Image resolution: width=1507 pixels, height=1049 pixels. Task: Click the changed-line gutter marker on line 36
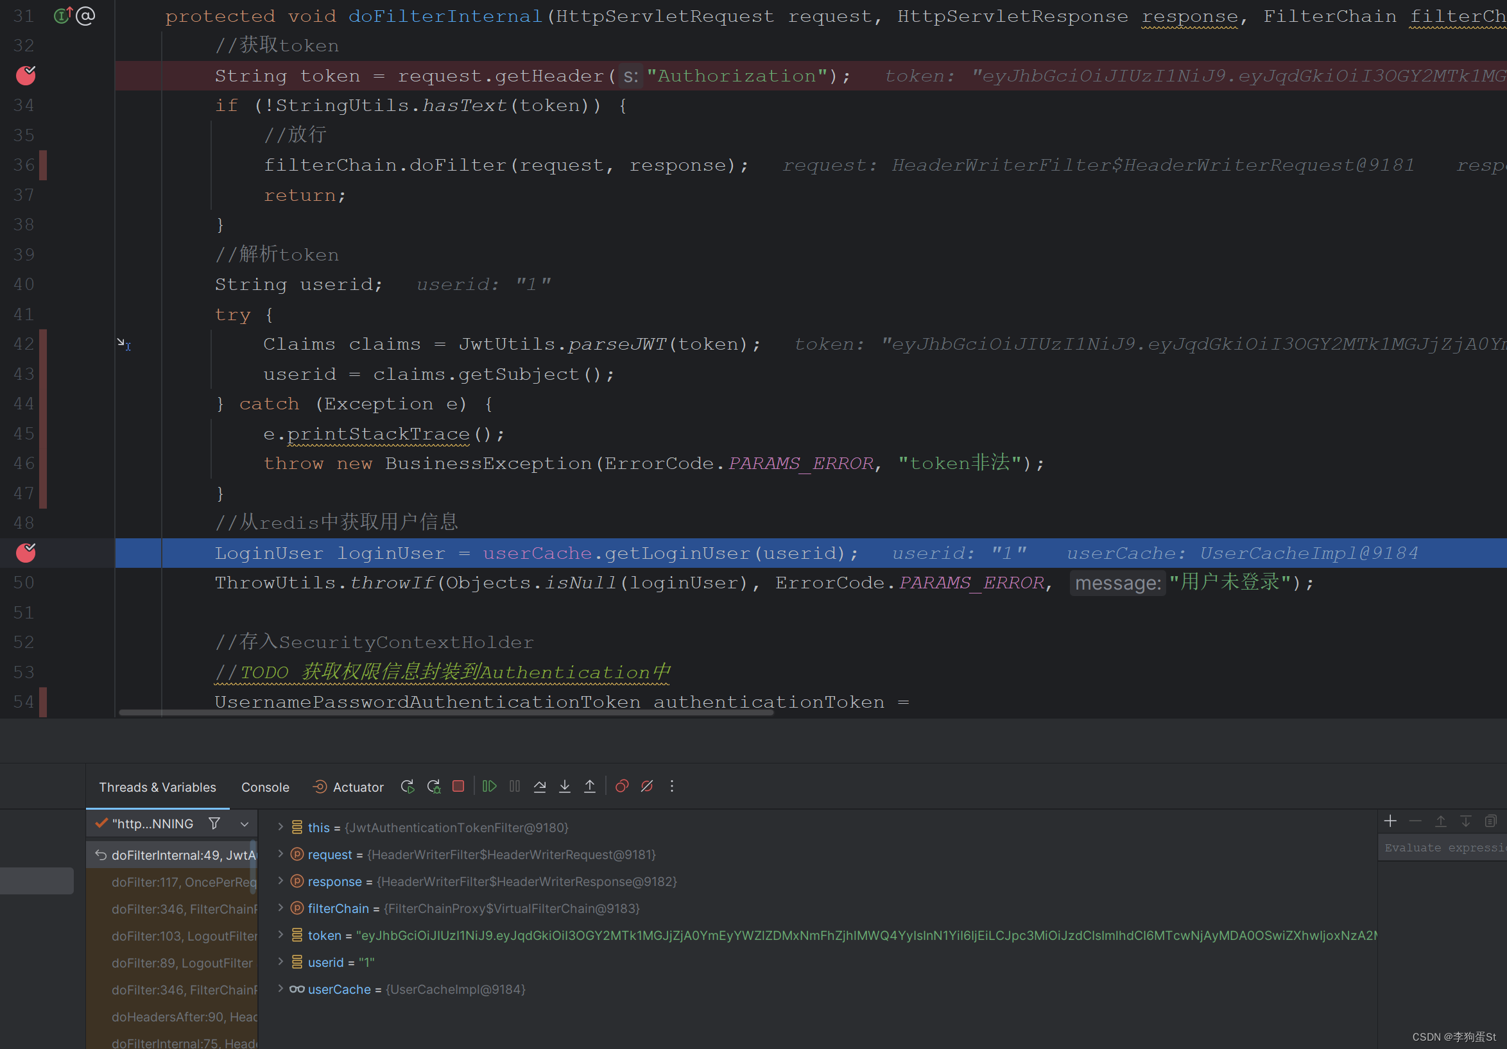42,165
